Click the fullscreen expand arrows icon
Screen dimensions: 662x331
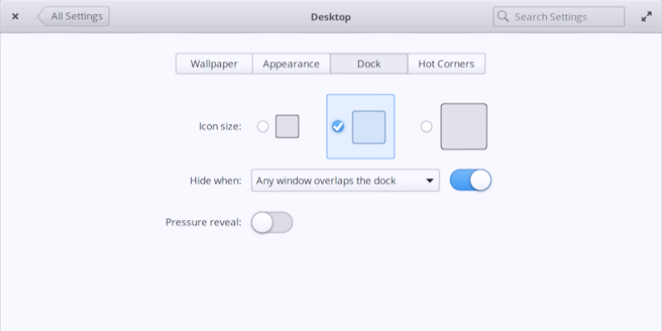click(x=646, y=17)
